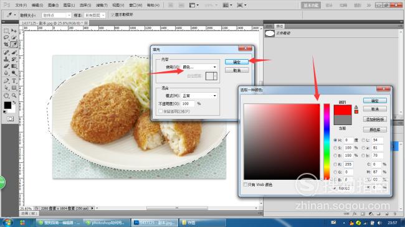Select the R red radio button

coord(335,164)
